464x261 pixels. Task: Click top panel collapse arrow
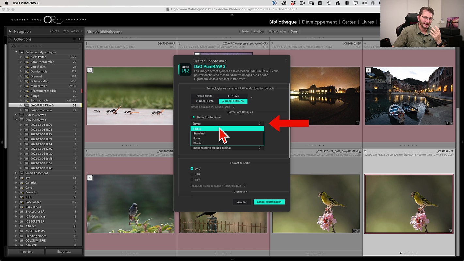coord(232,14)
